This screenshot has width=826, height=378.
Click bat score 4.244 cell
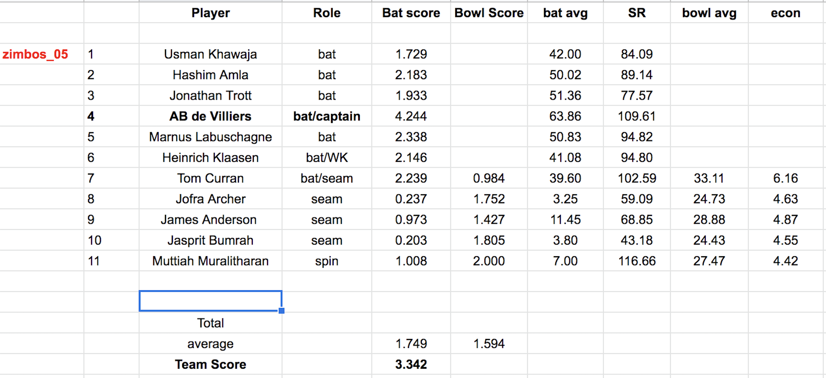click(x=411, y=116)
